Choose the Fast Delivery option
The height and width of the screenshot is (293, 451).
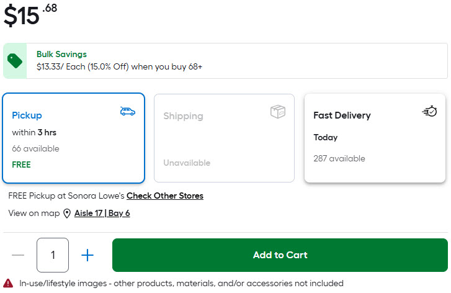point(375,138)
